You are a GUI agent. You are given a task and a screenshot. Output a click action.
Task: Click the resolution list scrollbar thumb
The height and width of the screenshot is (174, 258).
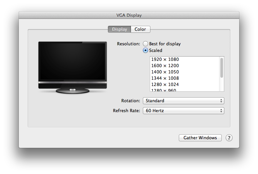pyautogui.click(x=222, y=67)
